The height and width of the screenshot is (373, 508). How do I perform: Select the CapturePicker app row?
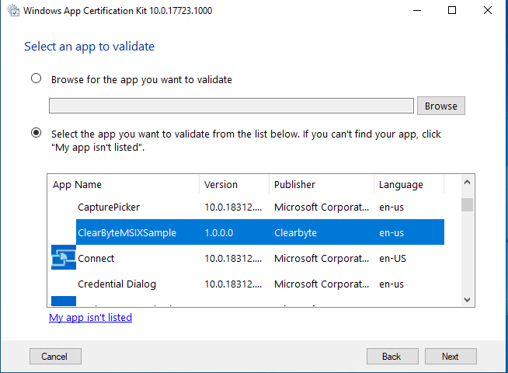point(248,207)
